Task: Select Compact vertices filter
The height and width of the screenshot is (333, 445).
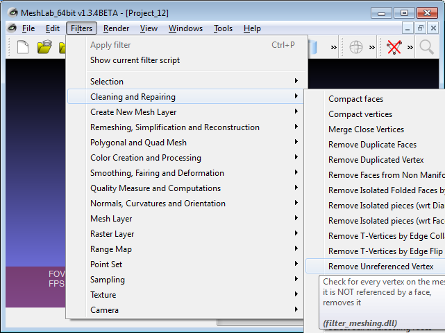Action: coord(376,114)
